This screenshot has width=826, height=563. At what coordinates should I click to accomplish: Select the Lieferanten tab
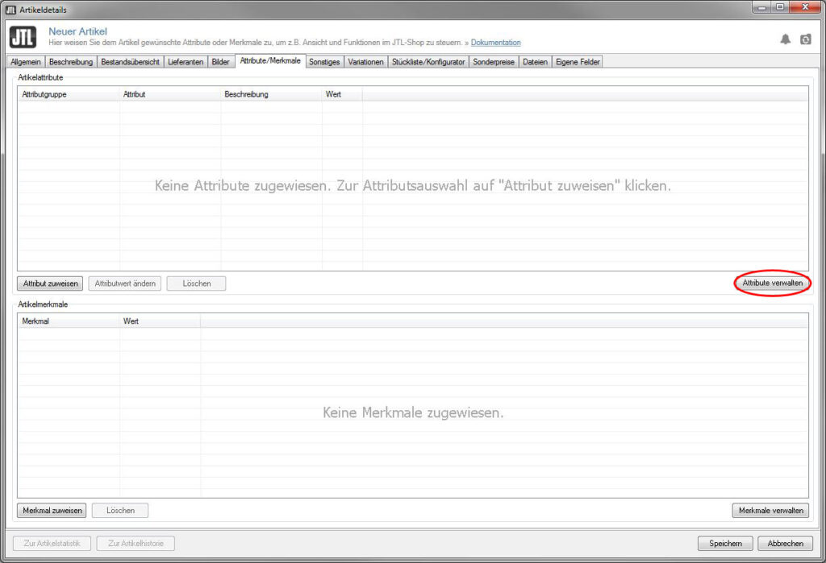click(186, 62)
